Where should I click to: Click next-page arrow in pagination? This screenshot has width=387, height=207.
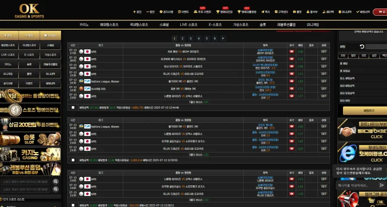click(223, 38)
